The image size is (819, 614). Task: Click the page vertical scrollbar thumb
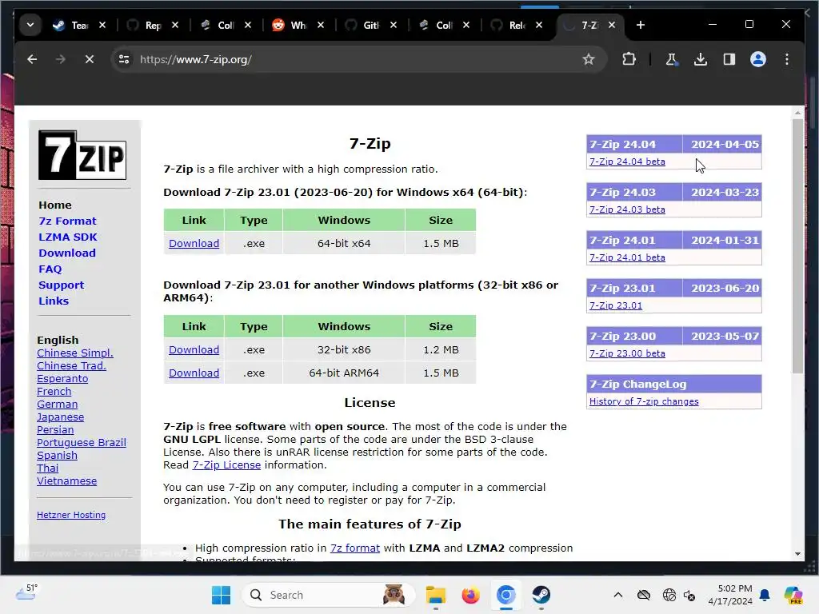tap(797, 245)
